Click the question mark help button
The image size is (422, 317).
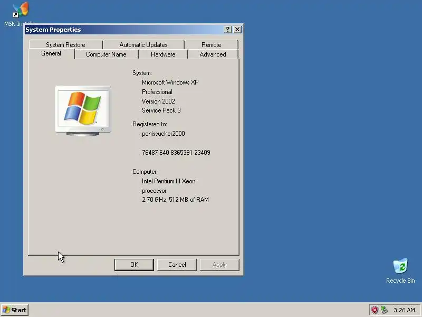point(228,30)
